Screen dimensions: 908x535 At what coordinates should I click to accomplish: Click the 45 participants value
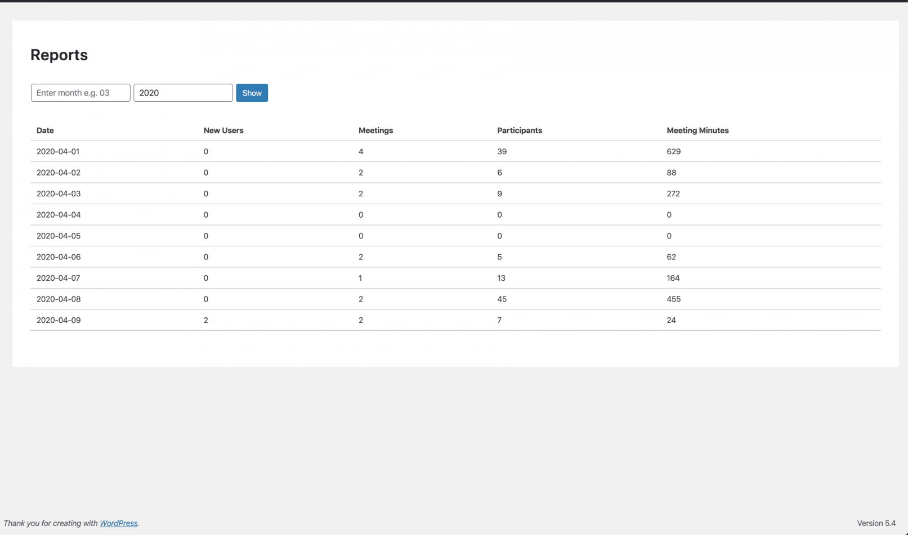pos(502,299)
